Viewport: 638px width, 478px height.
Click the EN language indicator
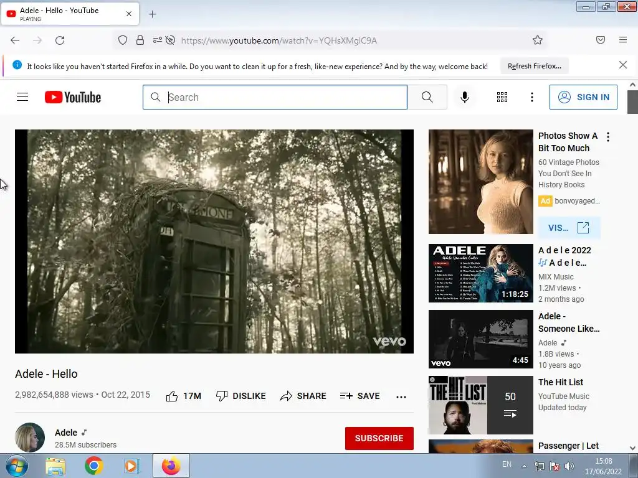[507, 464]
